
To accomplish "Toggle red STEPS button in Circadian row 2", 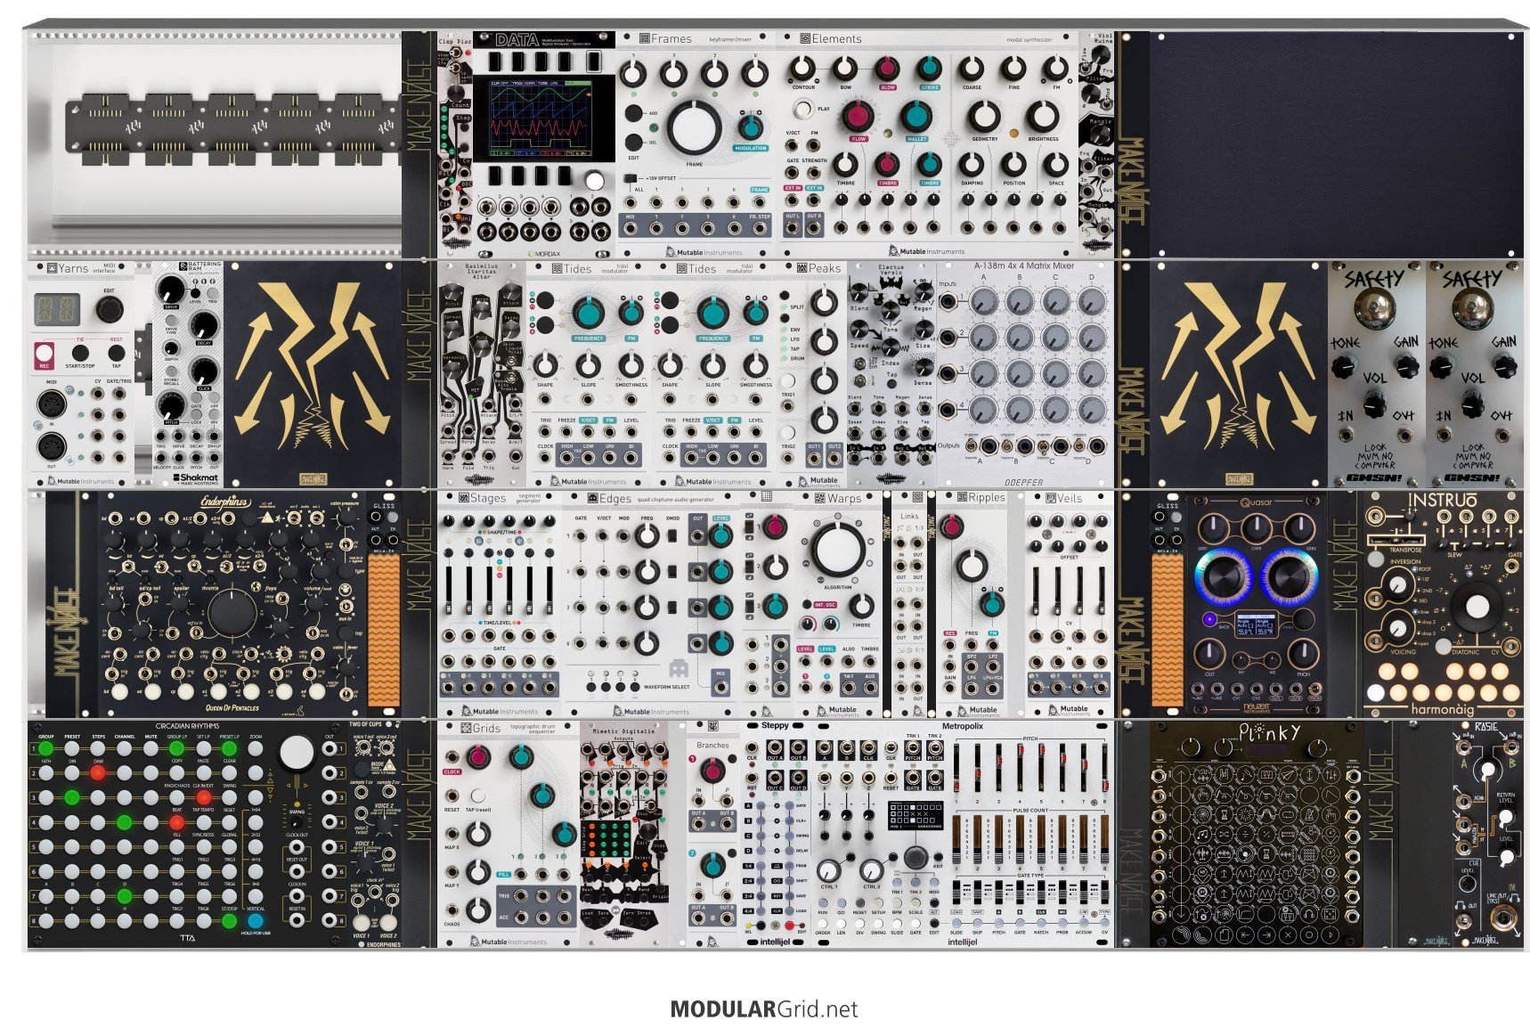I will (x=98, y=773).
